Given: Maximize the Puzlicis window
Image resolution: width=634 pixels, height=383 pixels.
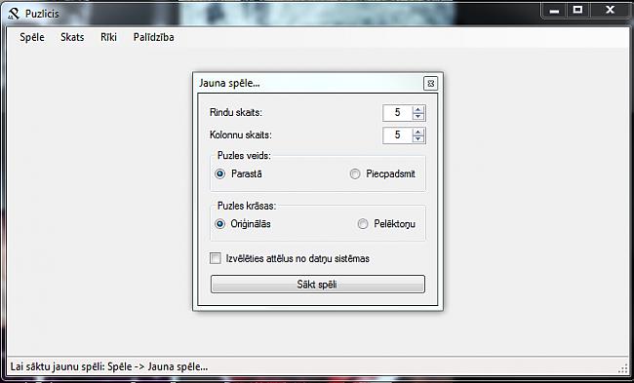Looking at the screenshot, I should [x=578, y=11].
